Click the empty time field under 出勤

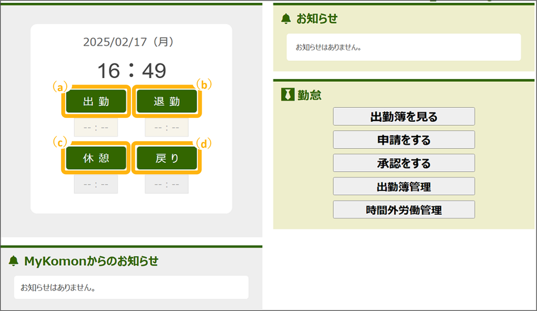coord(96,127)
